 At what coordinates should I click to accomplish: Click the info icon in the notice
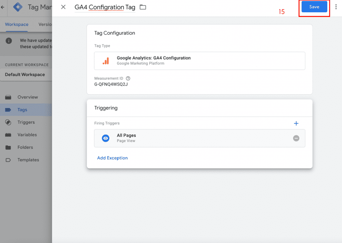pyautogui.click(x=9, y=41)
